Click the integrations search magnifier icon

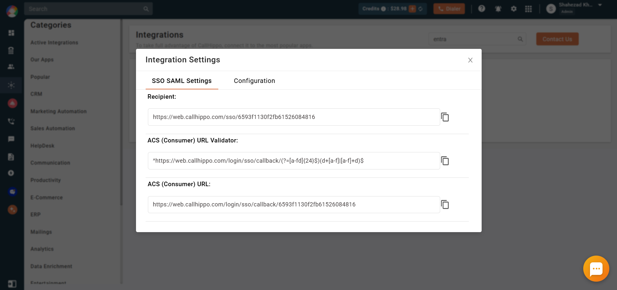click(520, 39)
